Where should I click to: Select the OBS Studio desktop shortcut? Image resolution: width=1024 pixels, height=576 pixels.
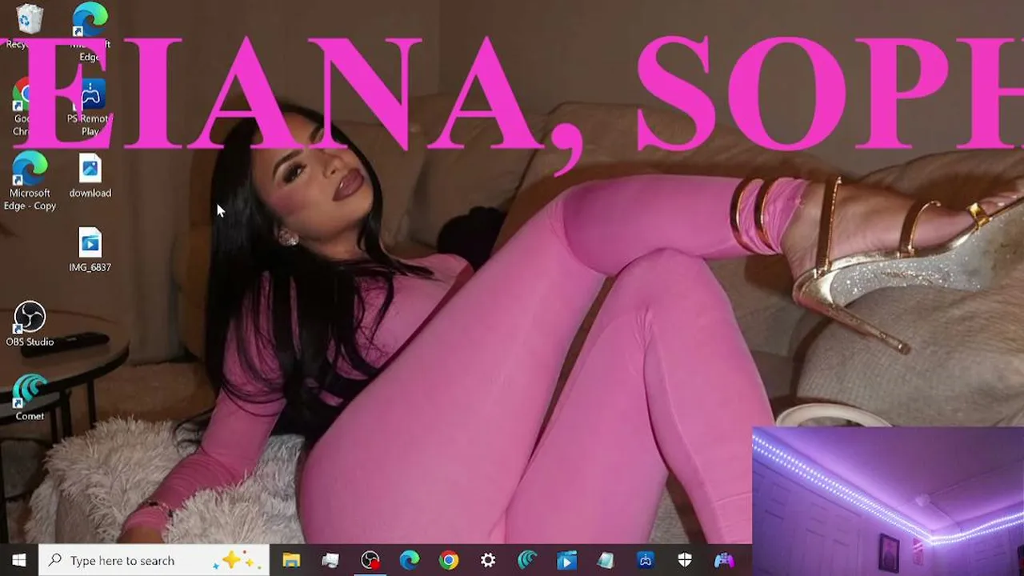tap(30, 325)
